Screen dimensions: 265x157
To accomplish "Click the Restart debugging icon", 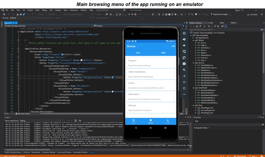I will point(135,15).
